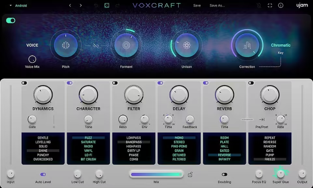Click the Unison knob icon
The image size is (313, 188).
[187, 45]
